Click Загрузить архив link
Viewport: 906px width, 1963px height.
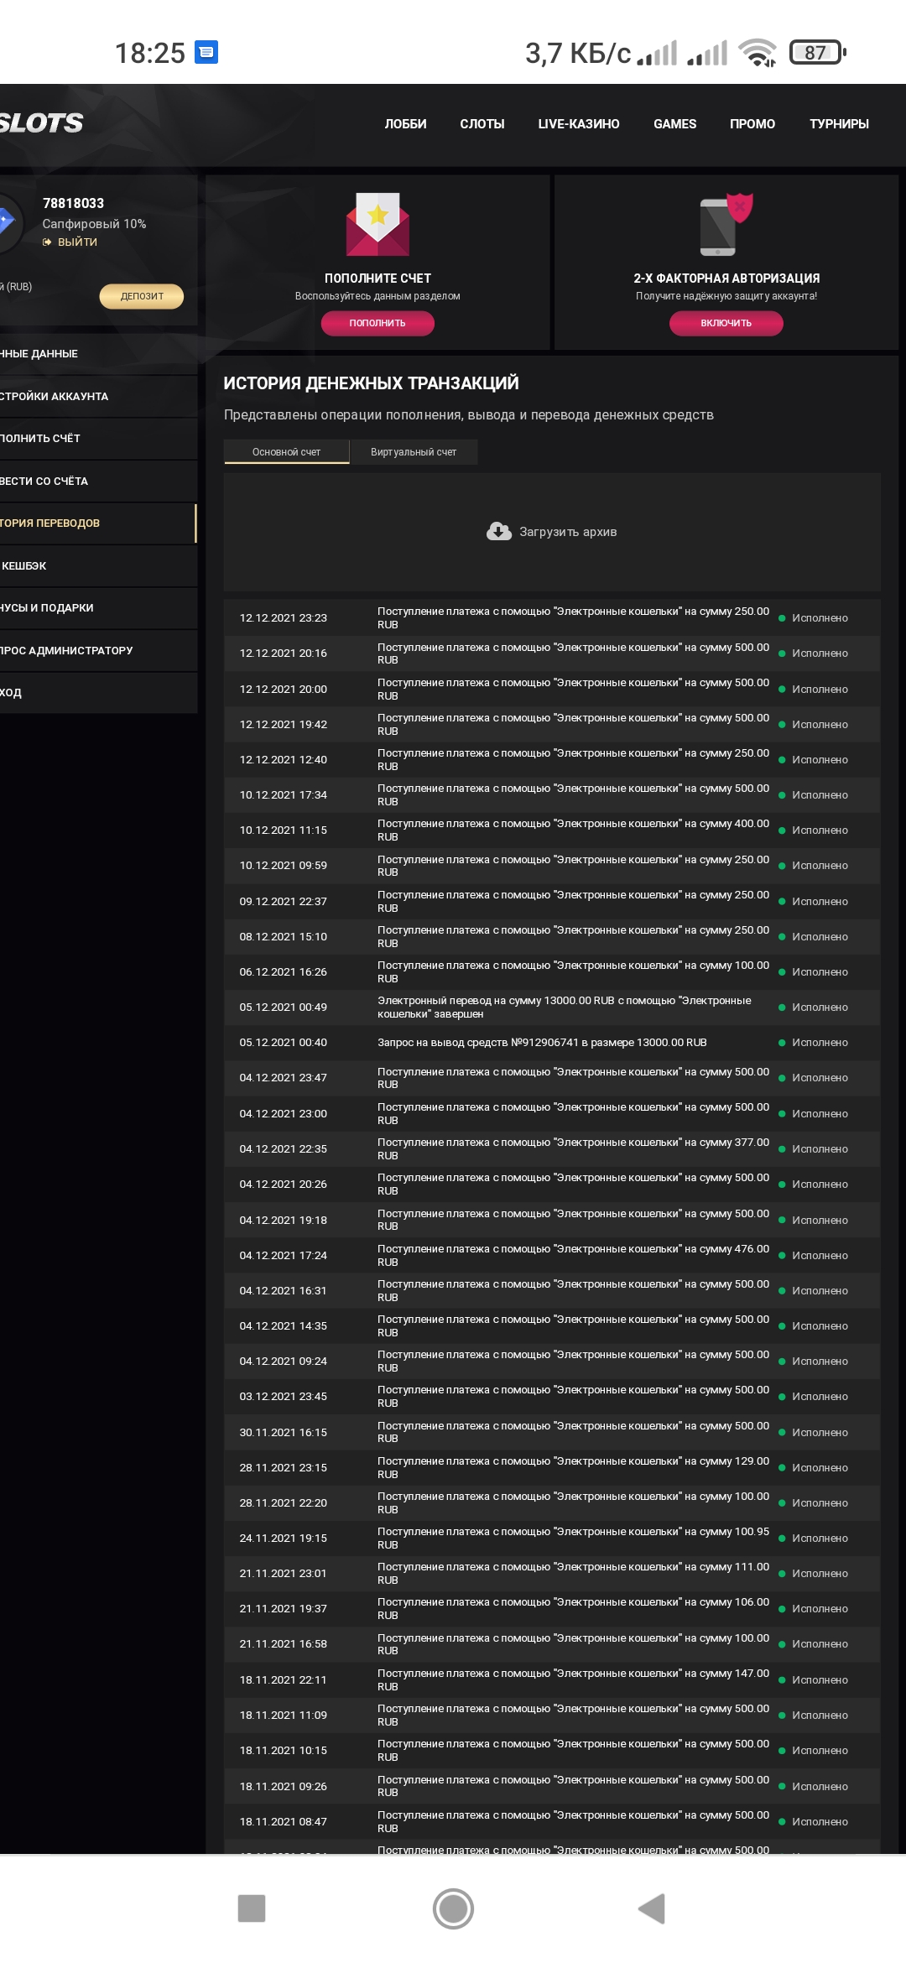tap(568, 532)
